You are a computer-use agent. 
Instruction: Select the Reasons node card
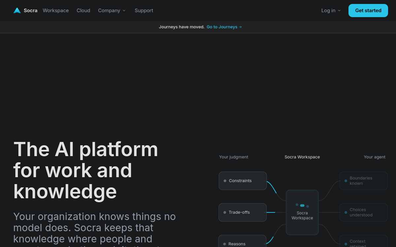tap(242, 241)
